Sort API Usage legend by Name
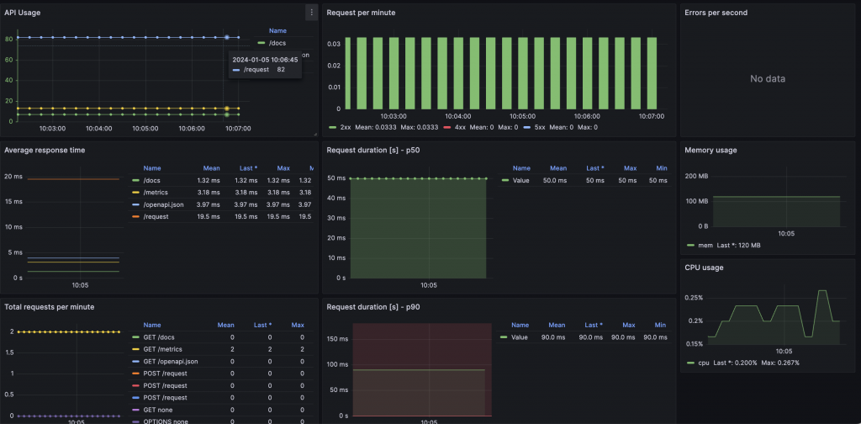 [277, 31]
